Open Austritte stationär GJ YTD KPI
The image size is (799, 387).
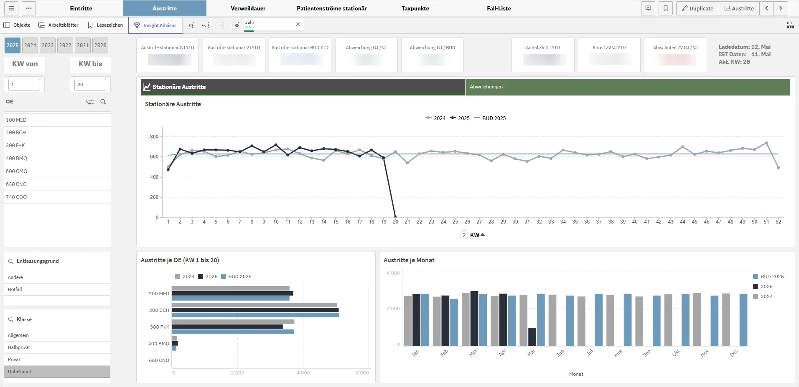pos(168,55)
